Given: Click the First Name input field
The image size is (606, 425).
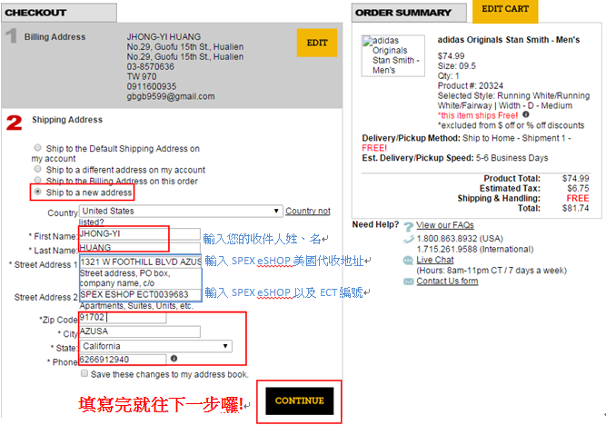Looking at the screenshot, I should [140, 234].
